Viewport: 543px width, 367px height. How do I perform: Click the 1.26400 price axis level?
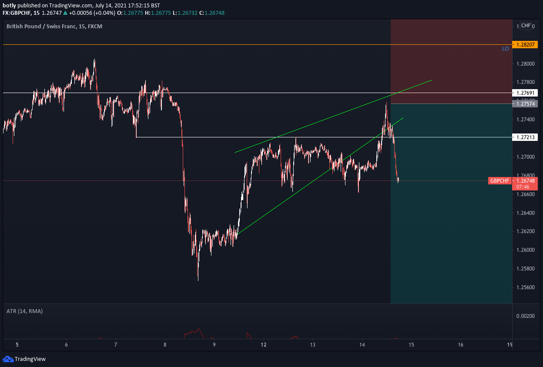click(x=526, y=213)
